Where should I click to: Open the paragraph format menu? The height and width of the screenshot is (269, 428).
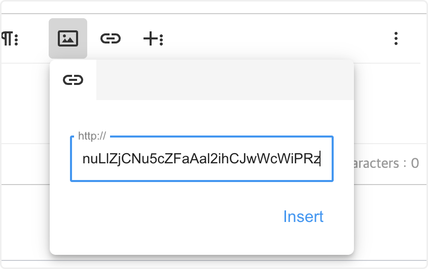pos(9,38)
